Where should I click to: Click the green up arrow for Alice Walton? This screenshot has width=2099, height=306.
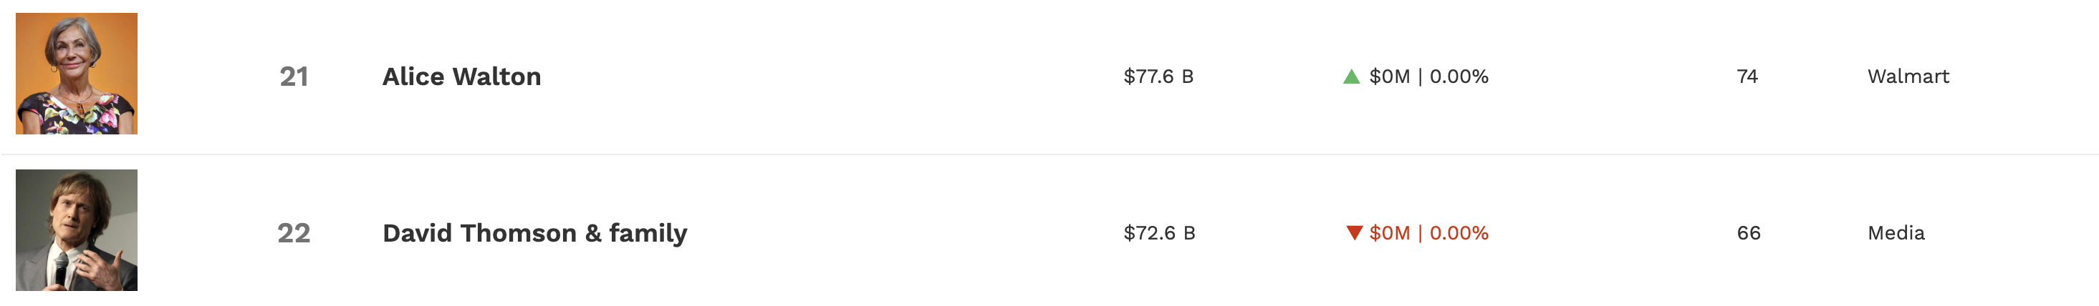(x=1351, y=76)
